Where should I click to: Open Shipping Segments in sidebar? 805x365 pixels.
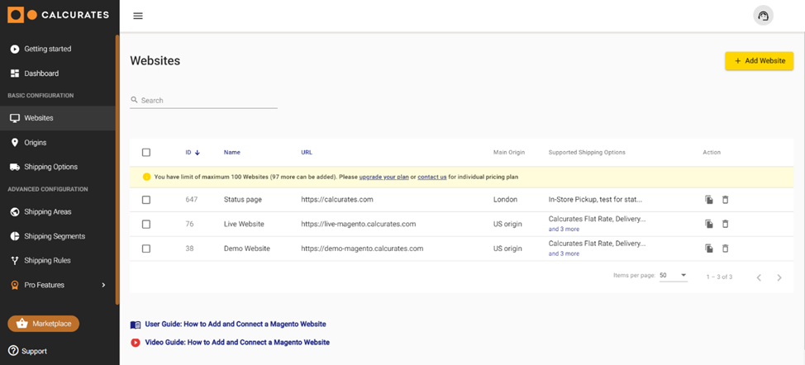tap(58, 236)
